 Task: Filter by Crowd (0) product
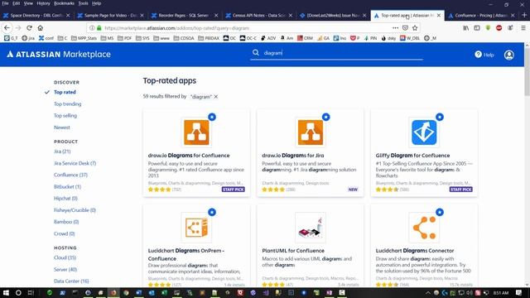click(65, 233)
